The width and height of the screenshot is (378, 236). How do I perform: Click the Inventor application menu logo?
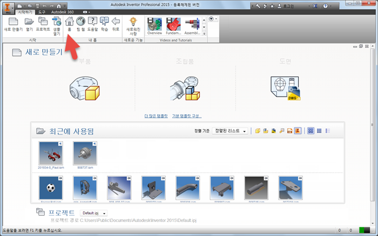click(x=8, y=7)
